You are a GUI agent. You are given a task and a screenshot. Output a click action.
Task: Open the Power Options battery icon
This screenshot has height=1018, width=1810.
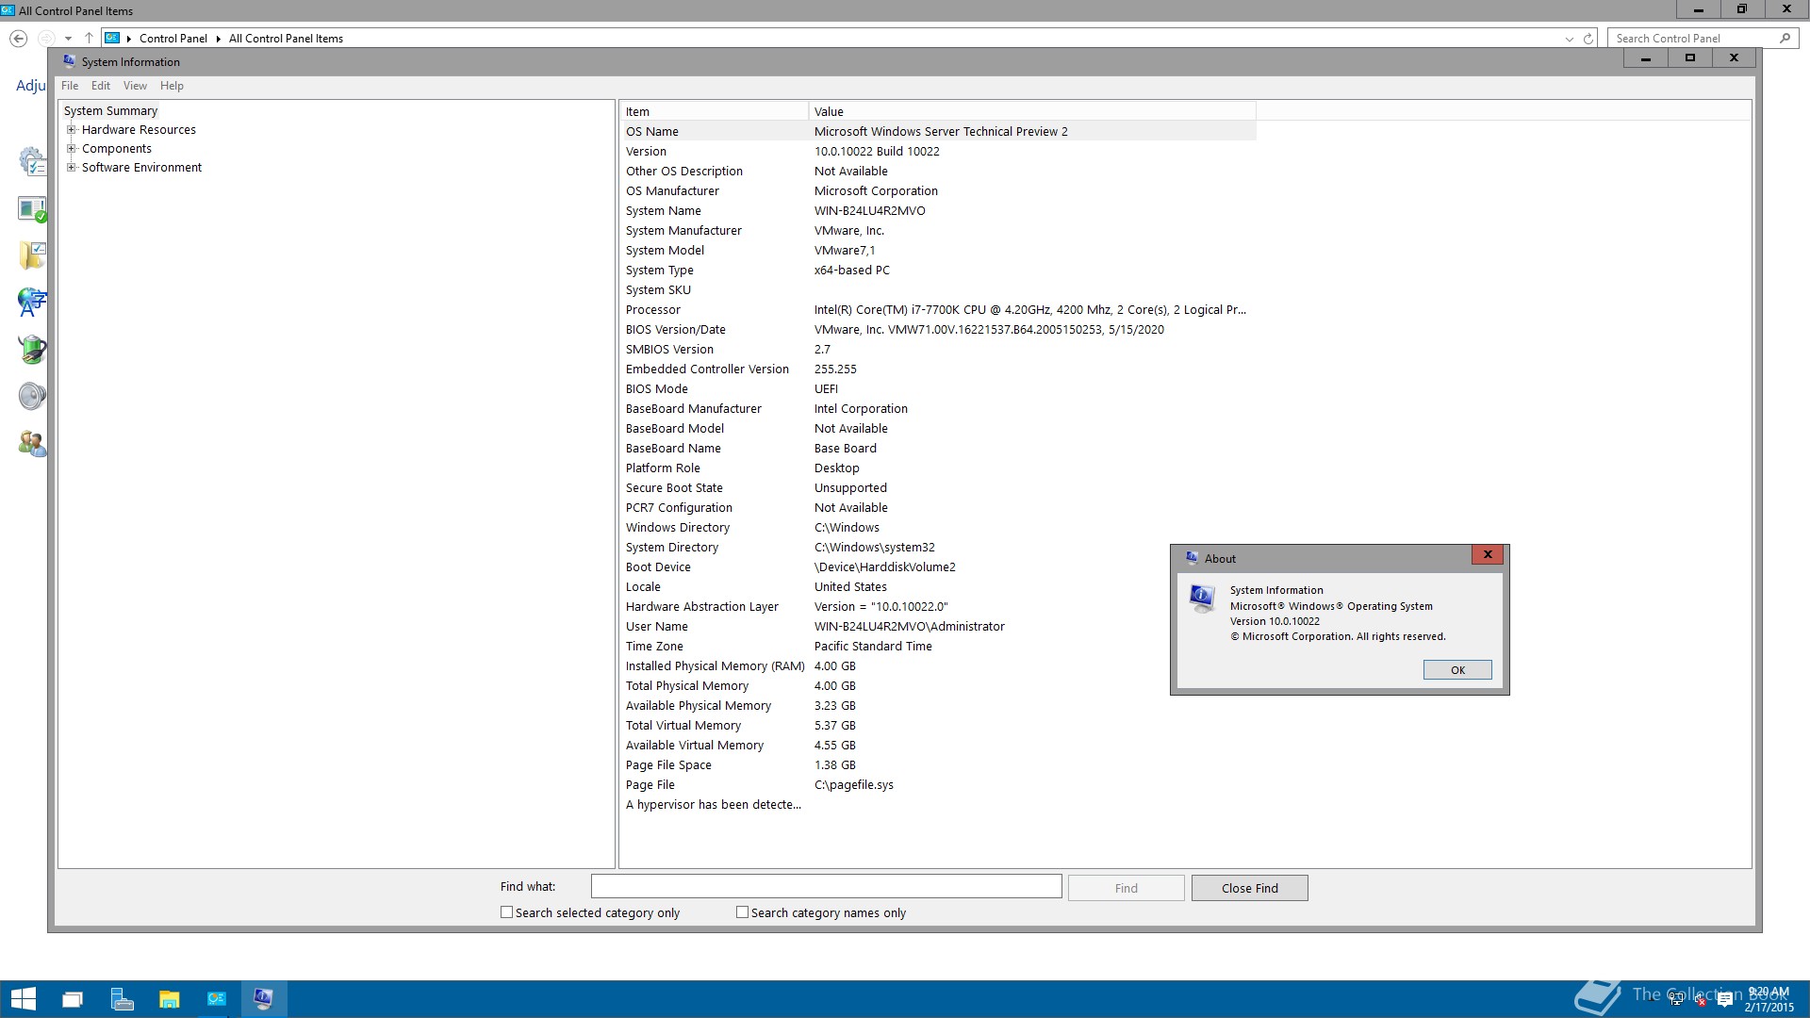click(x=32, y=350)
